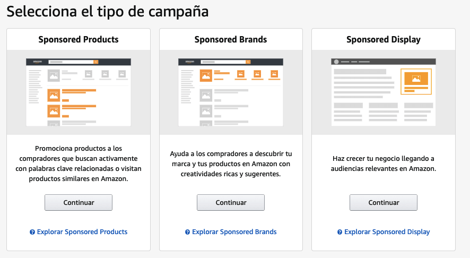Click Continuar under Sponsored Brands
This screenshot has width=470, height=258.
coord(231,202)
